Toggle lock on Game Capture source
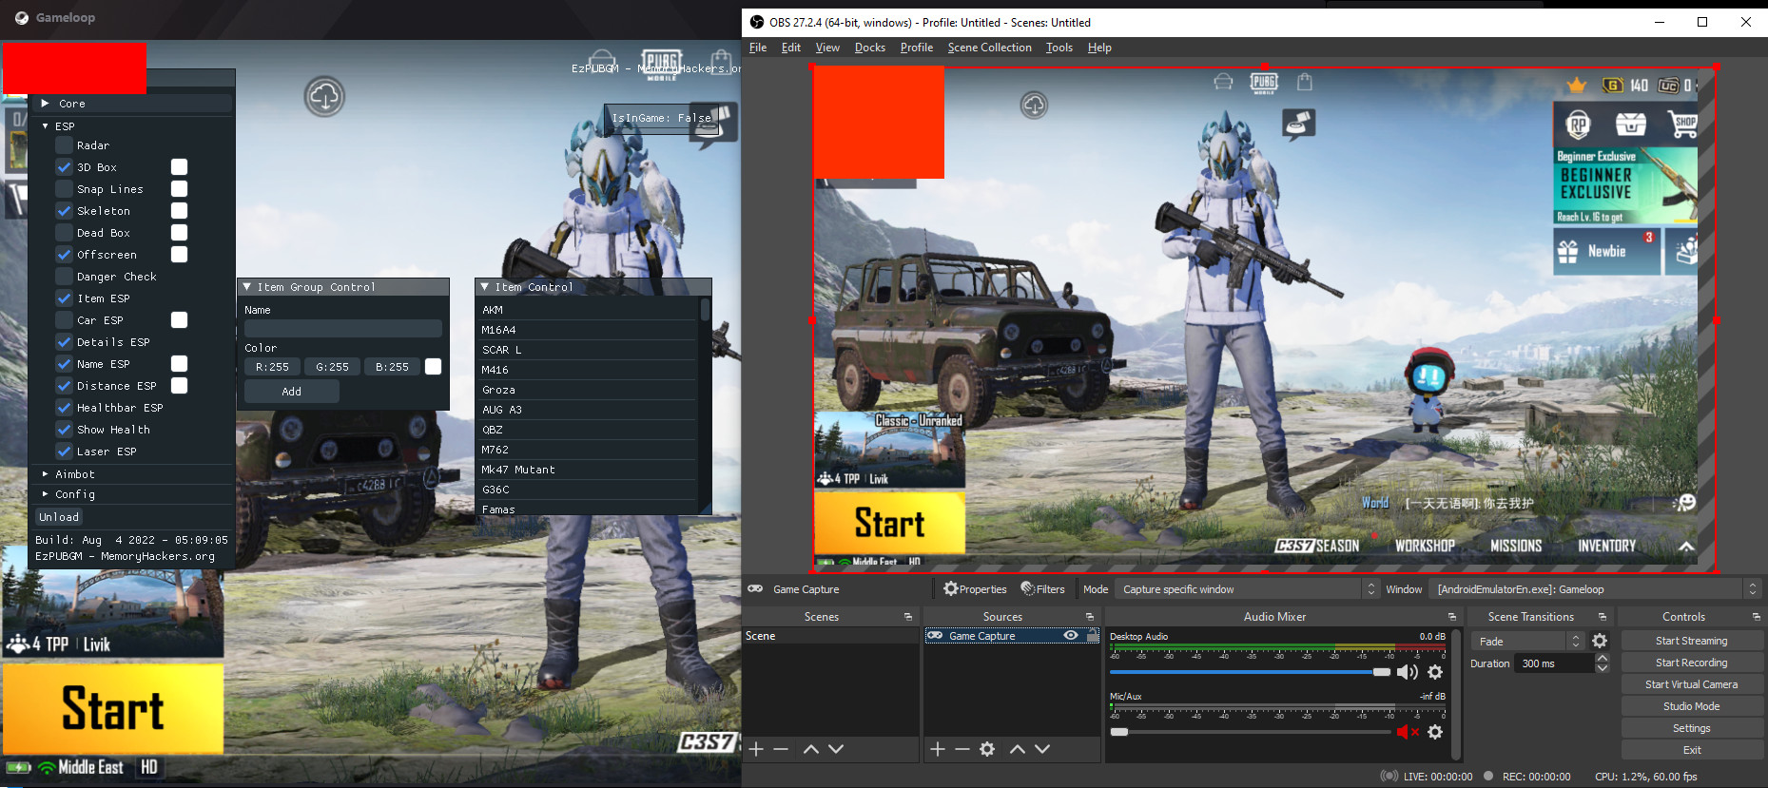1768x788 pixels. (1093, 636)
